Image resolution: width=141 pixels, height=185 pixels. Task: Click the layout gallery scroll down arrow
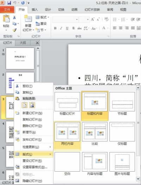click(x=138, y=179)
